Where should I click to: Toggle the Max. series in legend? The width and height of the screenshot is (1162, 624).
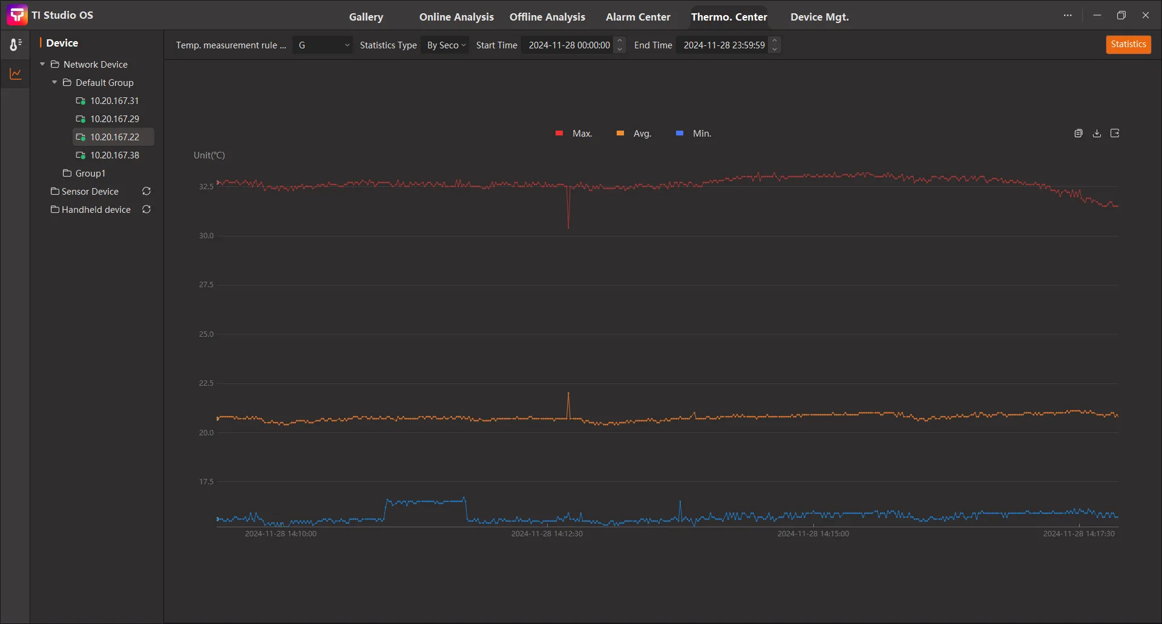[574, 134]
